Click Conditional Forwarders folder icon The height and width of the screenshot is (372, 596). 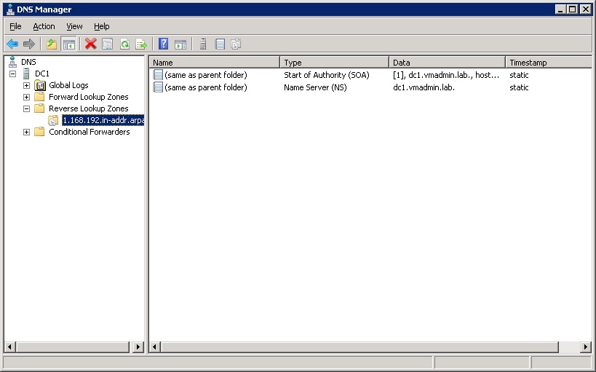pyautogui.click(x=39, y=132)
